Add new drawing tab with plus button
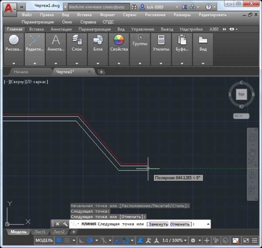 [101, 72]
